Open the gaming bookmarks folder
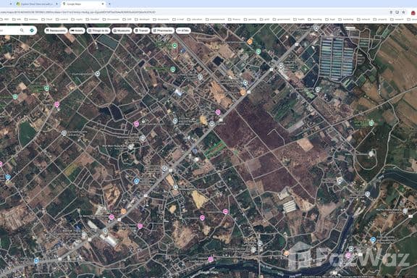 [x=250, y=20]
